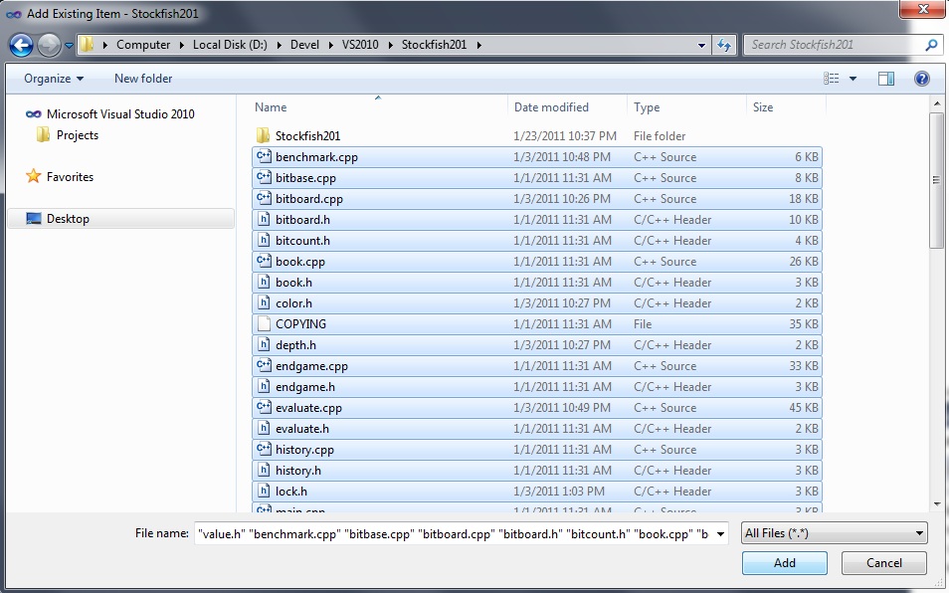Create a New folder
The width and height of the screenshot is (949, 593).
pyautogui.click(x=143, y=79)
